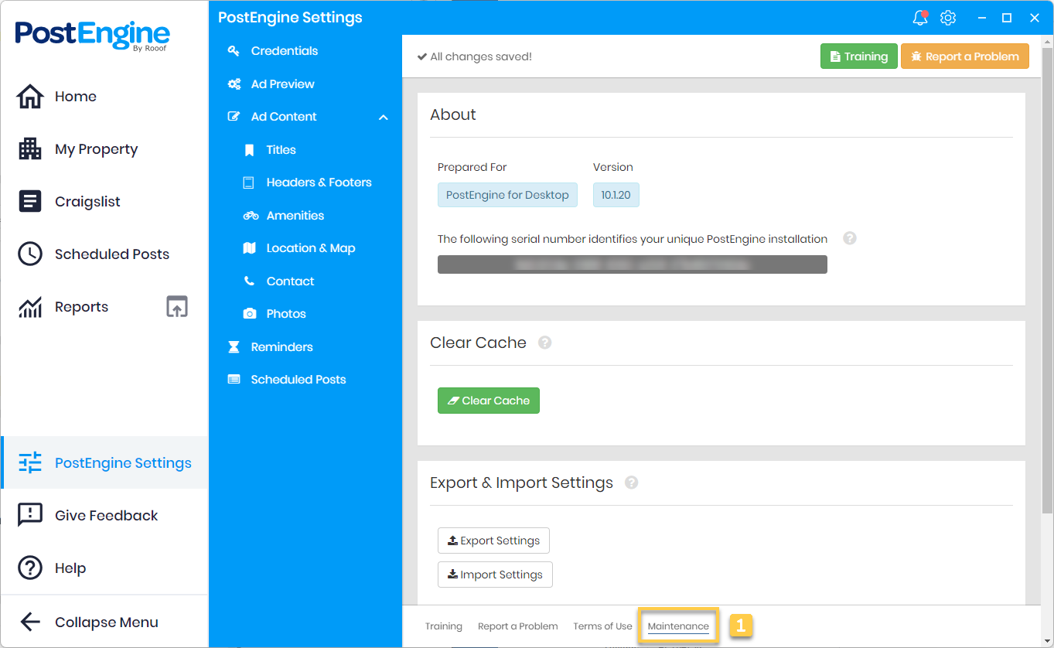This screenshot has height=648, width=1054.
Task: Switch to Report a Problem footer tab
Action: (x=517, y=626)
